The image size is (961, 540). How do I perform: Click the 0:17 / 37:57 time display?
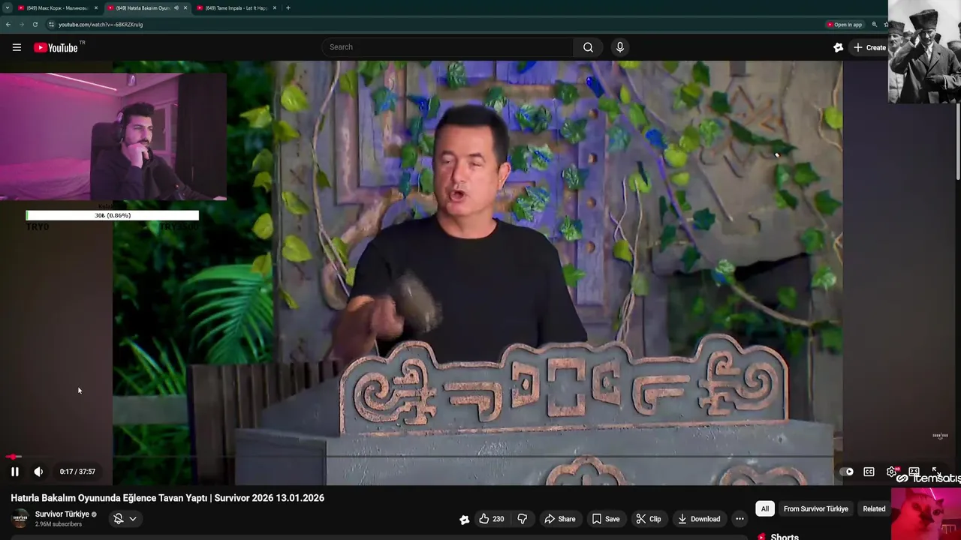[77, 472]
